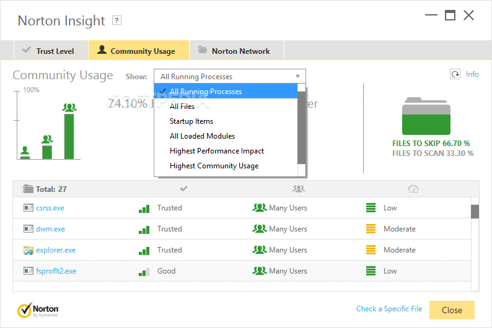Select the Community Usage tab
The height and width of the screenshot is (328, 492).
(x=139, y=50)
